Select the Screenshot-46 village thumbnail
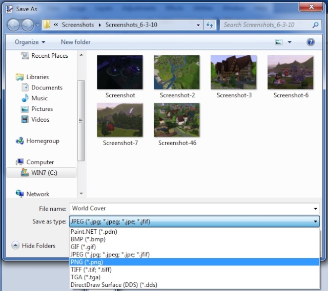Screen dimensions: 328x291 [x=177, y=120]
